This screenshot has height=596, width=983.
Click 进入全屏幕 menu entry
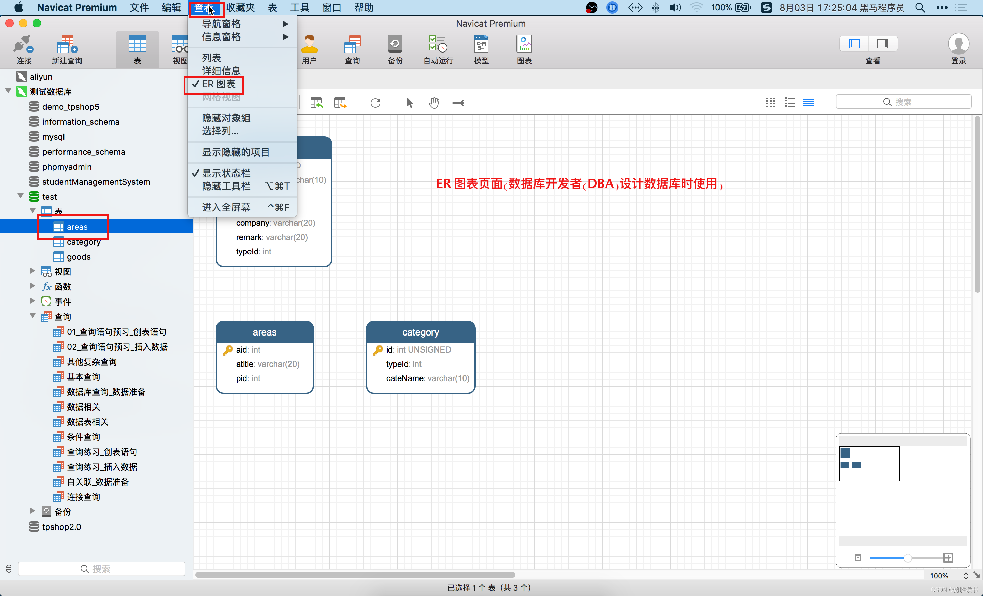tap(242, 207)
